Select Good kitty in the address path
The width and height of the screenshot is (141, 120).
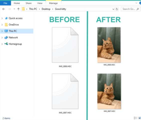pyautogui.click(x=60, y=9)
